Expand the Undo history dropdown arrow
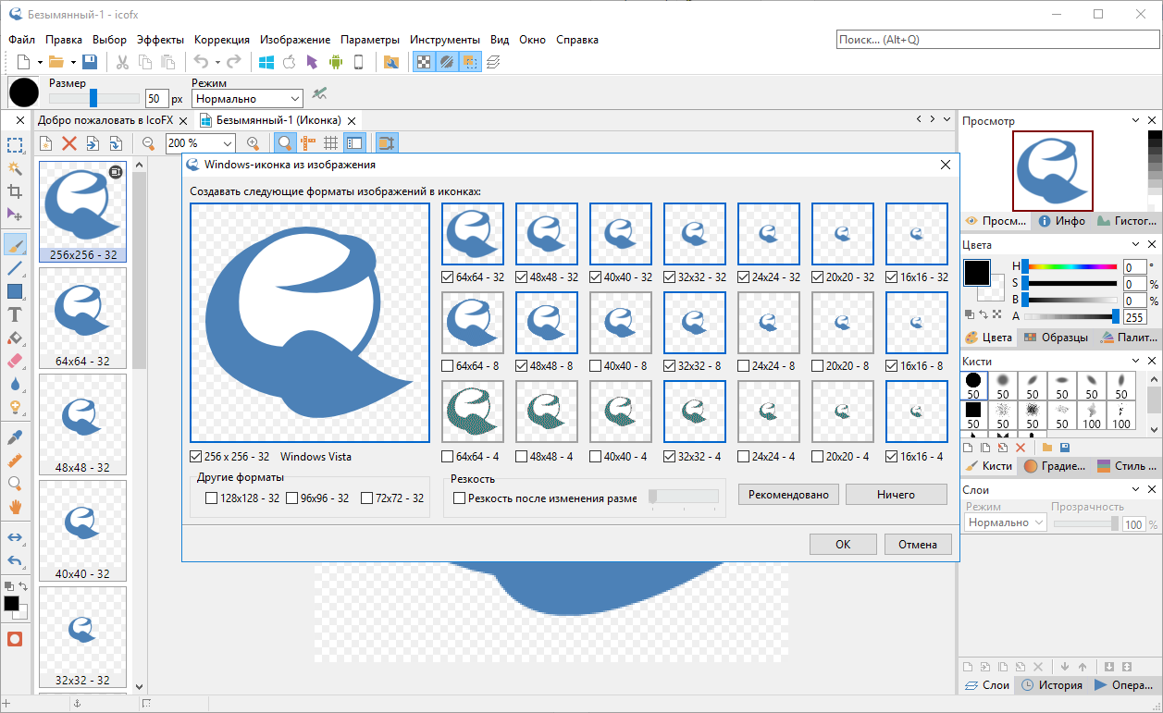 (x=217, y=63)
